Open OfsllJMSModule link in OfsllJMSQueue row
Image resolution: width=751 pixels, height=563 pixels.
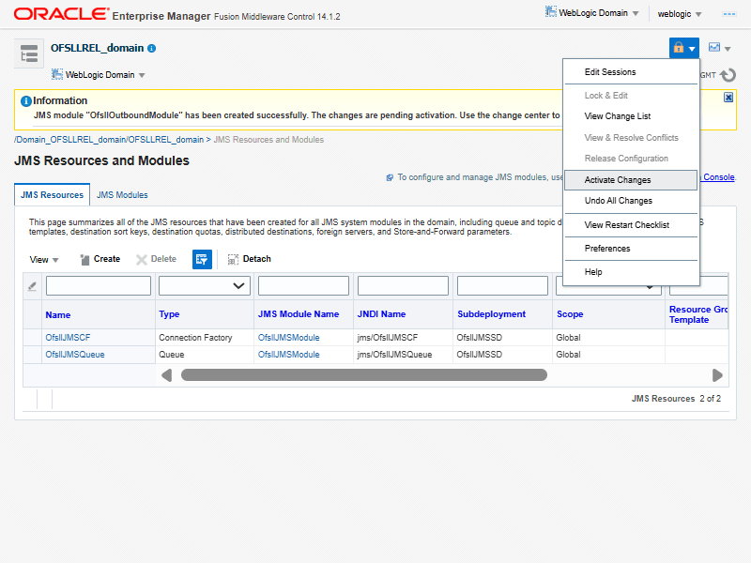point(289,355)
